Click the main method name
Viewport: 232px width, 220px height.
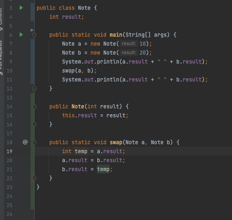point(116,35)
